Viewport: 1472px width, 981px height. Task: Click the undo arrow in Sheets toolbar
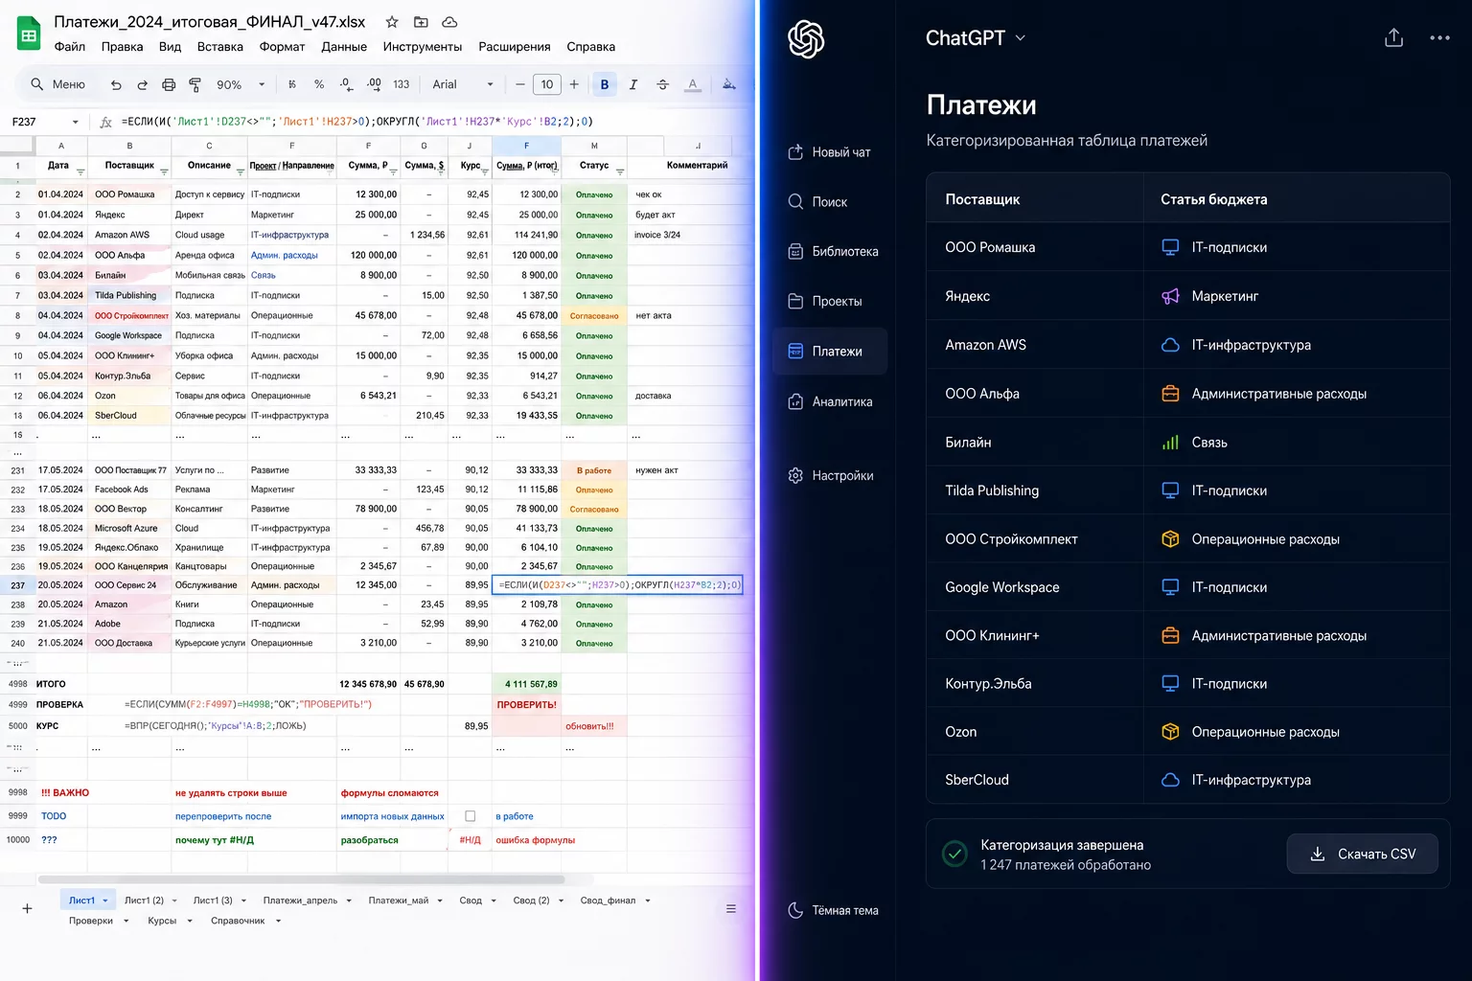[116, 84]
